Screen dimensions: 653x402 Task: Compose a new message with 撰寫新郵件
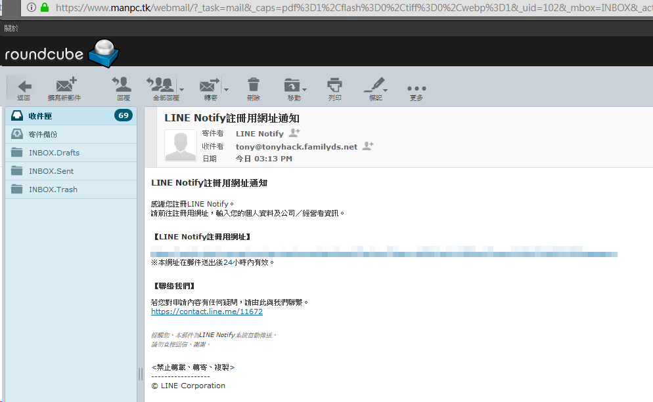(64, 89)
